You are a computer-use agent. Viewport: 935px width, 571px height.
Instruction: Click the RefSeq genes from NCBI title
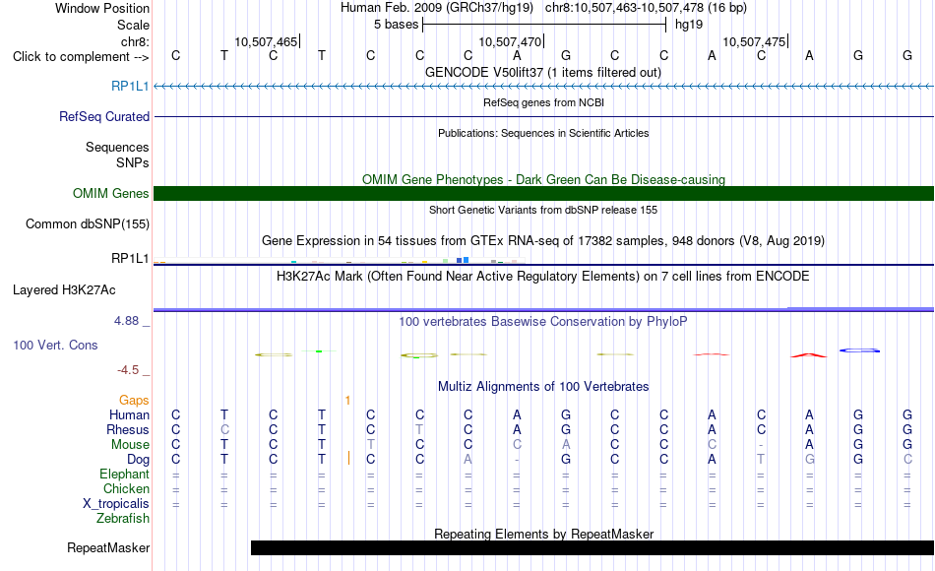tap(544, 102)
